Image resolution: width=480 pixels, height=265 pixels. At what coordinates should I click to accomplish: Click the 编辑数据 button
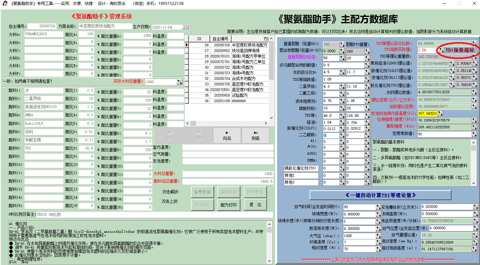coord(229,192)
